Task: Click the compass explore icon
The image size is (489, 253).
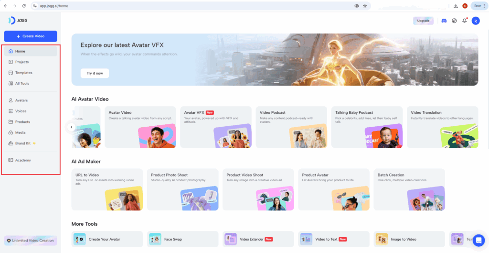Action: (454, 21)
